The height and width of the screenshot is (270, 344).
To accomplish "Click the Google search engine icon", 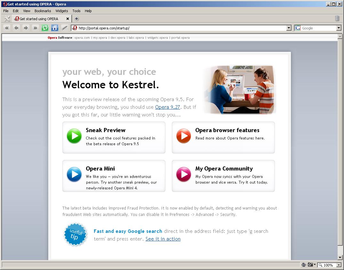I will coord(298,28).
